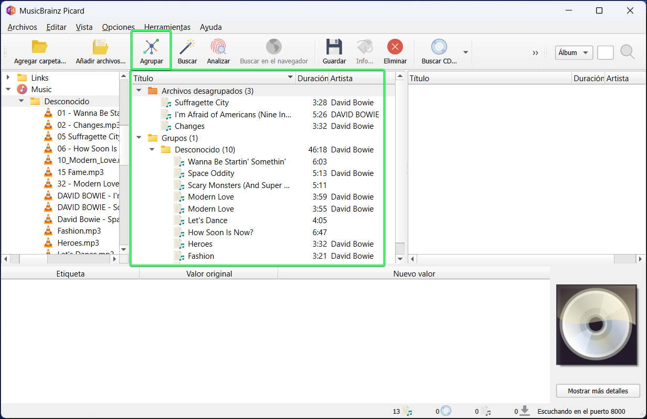Open the Buscar CD dropdown arrow

(x=465, y=52)
